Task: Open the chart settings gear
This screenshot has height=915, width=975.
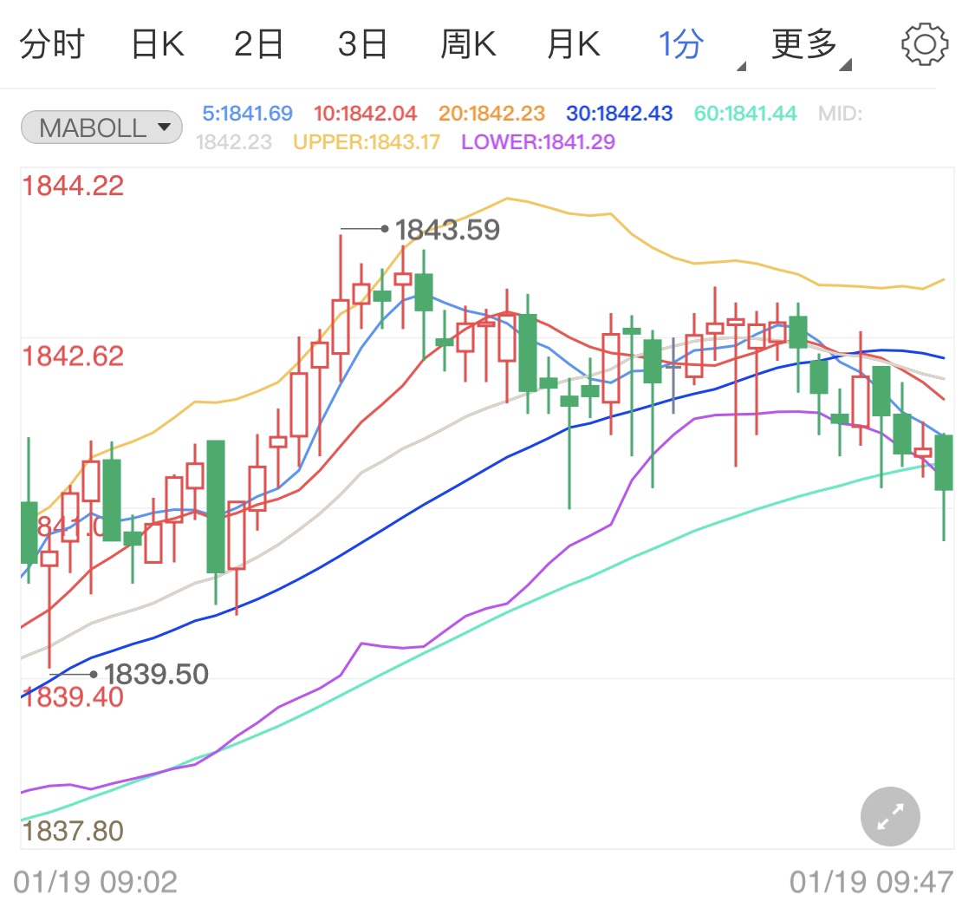Action: coord(924,42)
